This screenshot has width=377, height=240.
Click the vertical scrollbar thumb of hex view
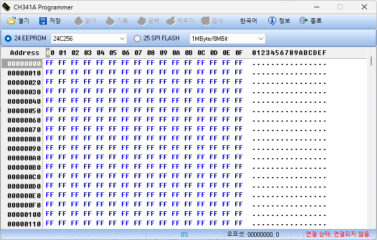371,61
